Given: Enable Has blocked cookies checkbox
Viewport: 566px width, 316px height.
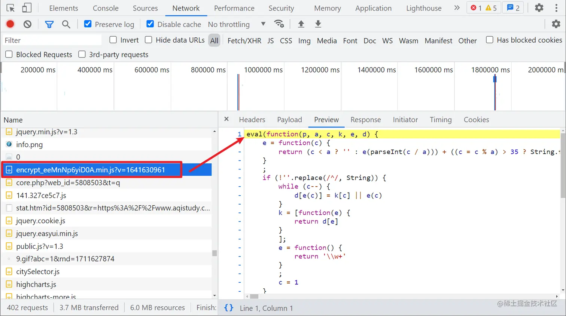Looking at the screenshot, I should coord(490,40).
